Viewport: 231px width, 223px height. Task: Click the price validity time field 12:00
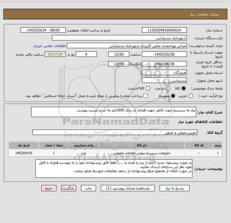(x=119, y=64)
